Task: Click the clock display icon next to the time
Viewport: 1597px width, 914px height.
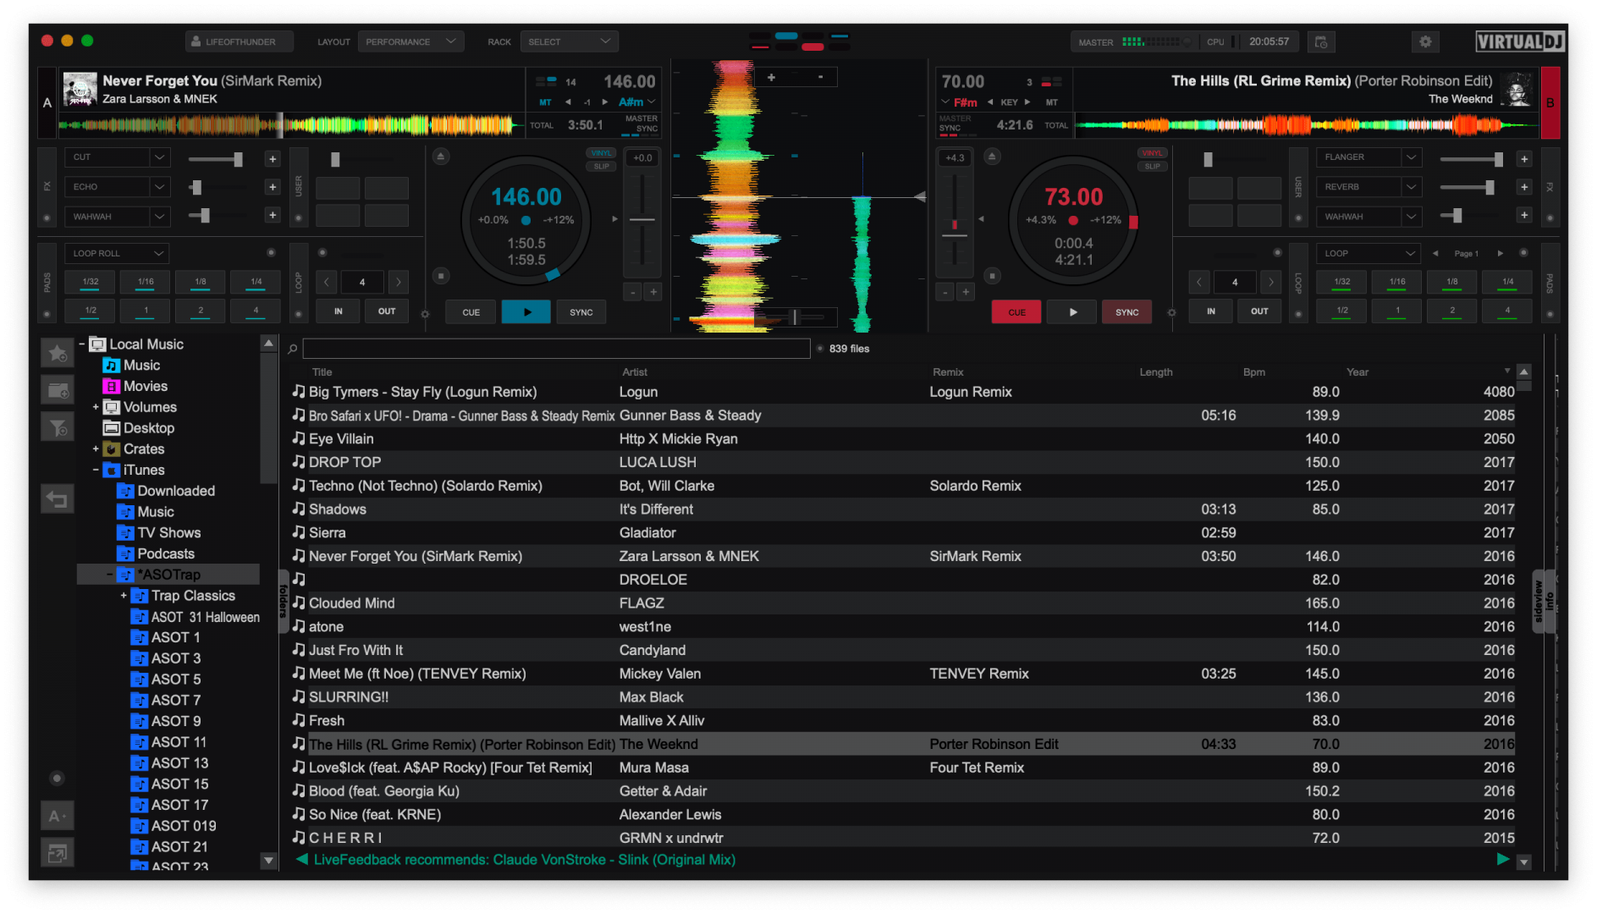Action: (x=1321, y=41)
